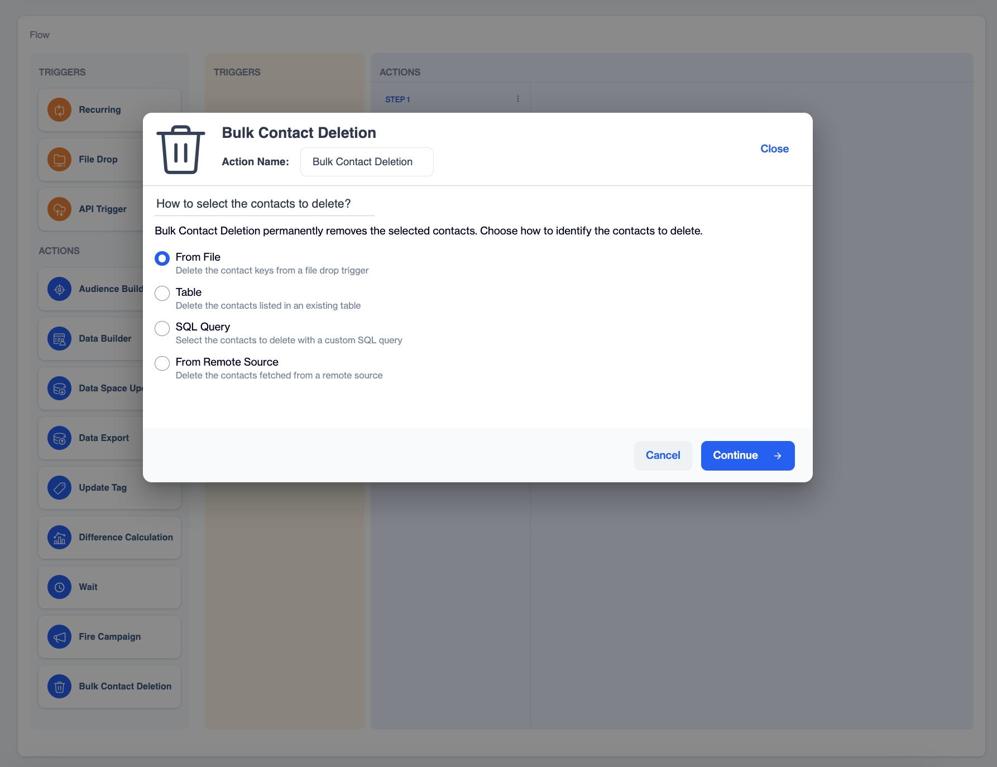Image resolution: width=997 pixels, height=767 pixels.
Task: Click the dialog title Bulk Contact Deletion
Action: coord(299,133)
